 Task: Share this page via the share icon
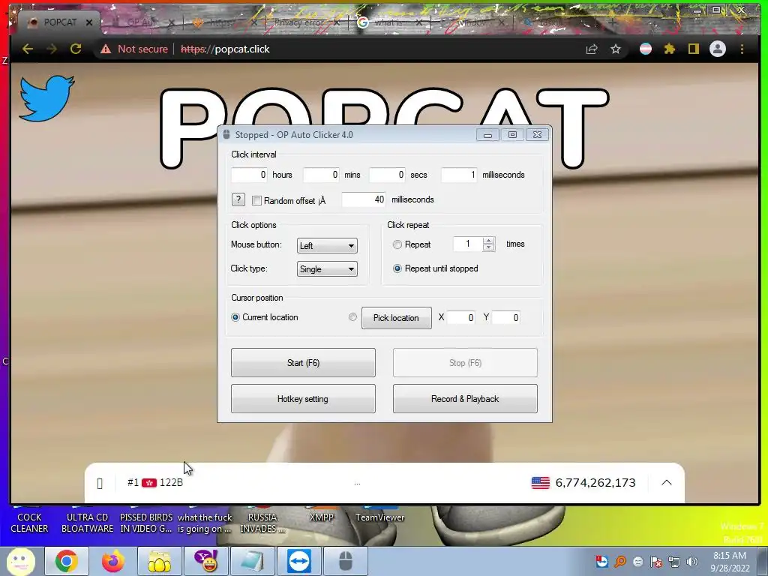[592, 49]
